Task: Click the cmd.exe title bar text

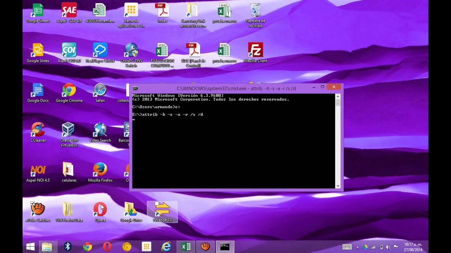Action: tap(236, 89)
